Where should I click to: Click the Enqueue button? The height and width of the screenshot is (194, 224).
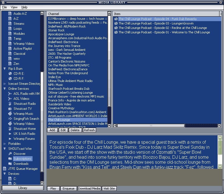click(x=68, y=188)
